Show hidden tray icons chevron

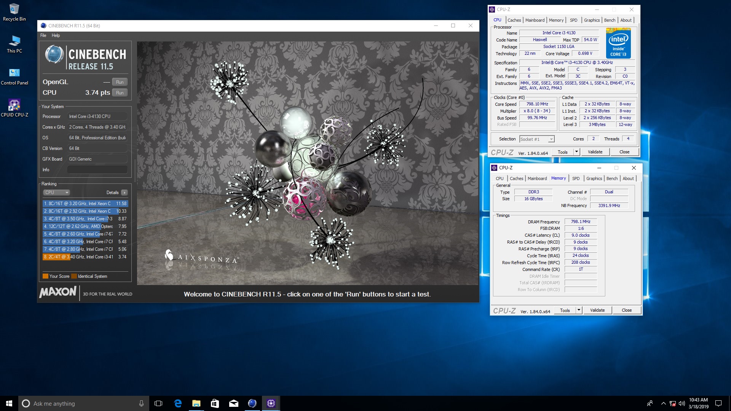[x=663, y=403]
